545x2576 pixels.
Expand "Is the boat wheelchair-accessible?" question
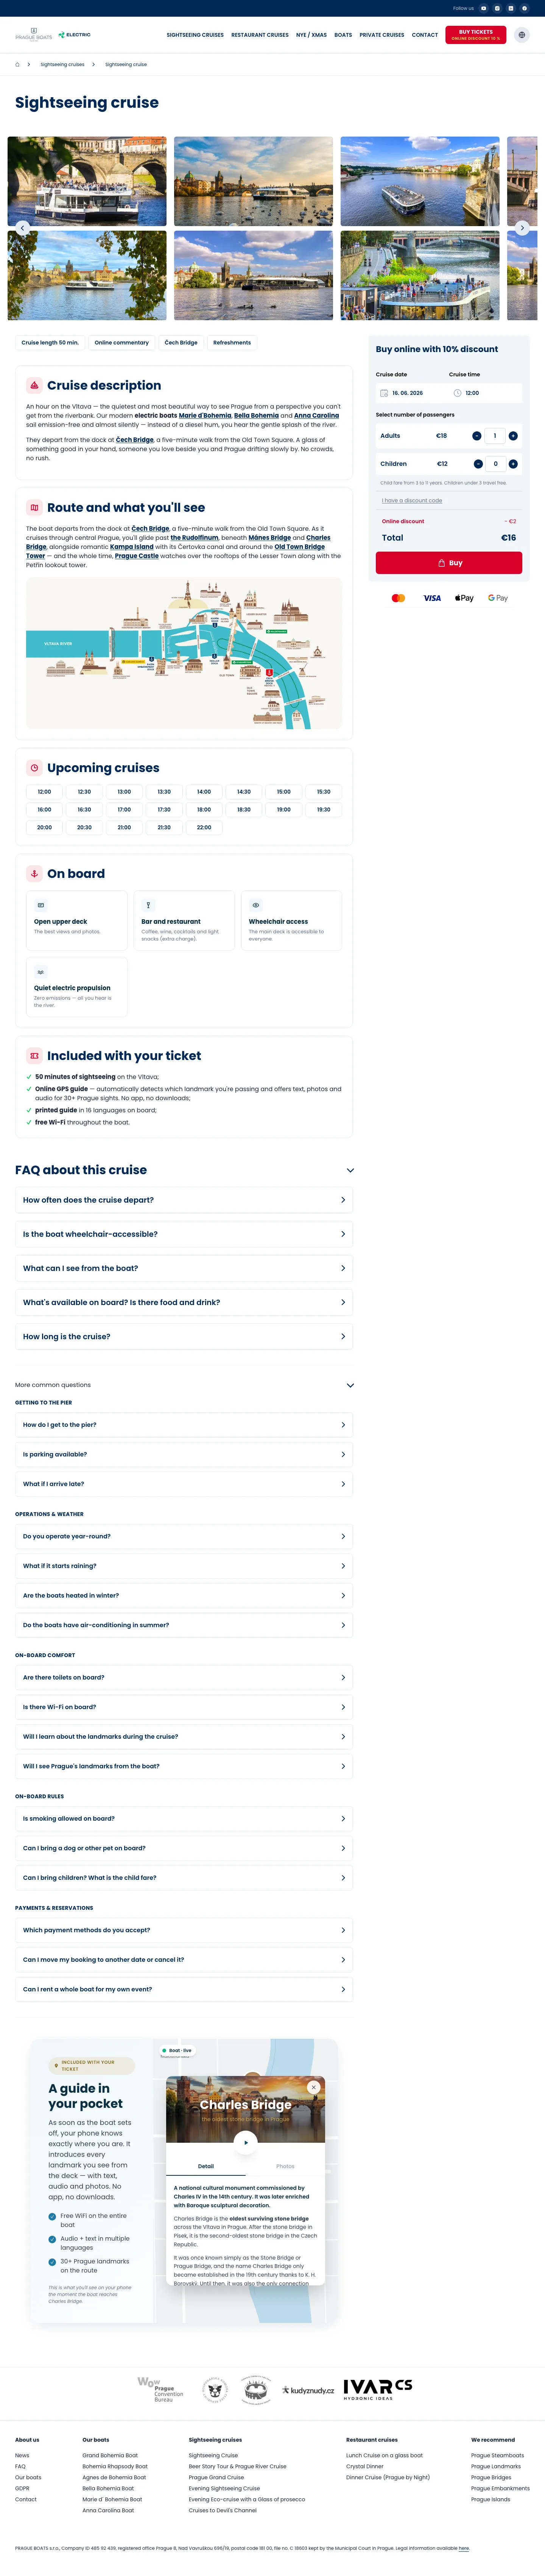[x=184, y=1234]
